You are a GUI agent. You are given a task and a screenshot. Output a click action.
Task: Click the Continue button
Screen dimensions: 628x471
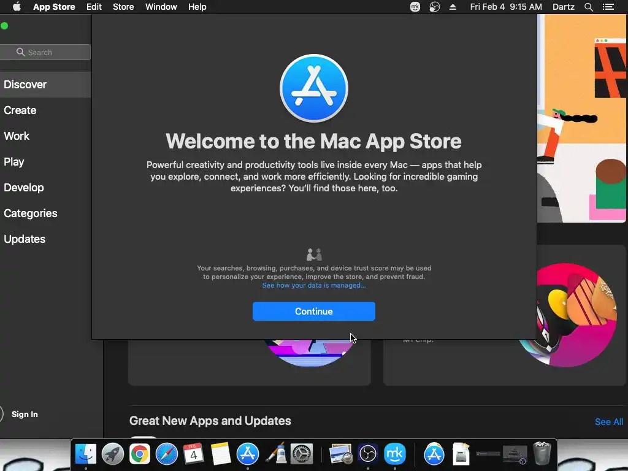[x=313, y=311]
